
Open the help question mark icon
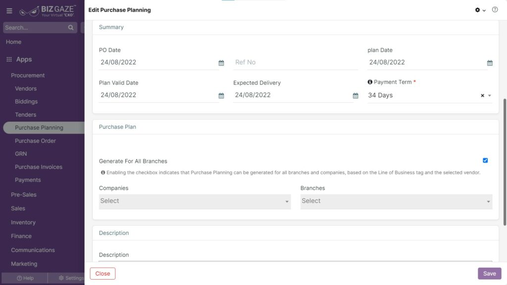coord(495,10)
